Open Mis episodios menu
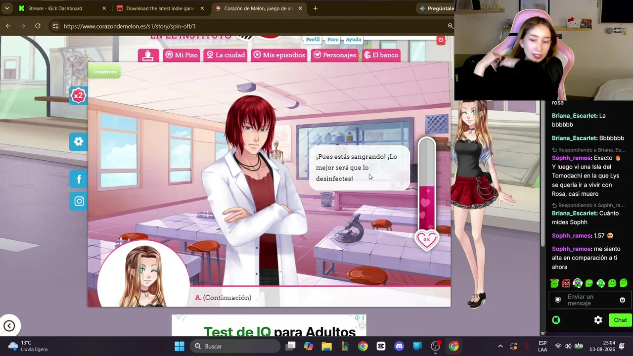This screenshot has width=633, height=356. (x=279, y=55)
